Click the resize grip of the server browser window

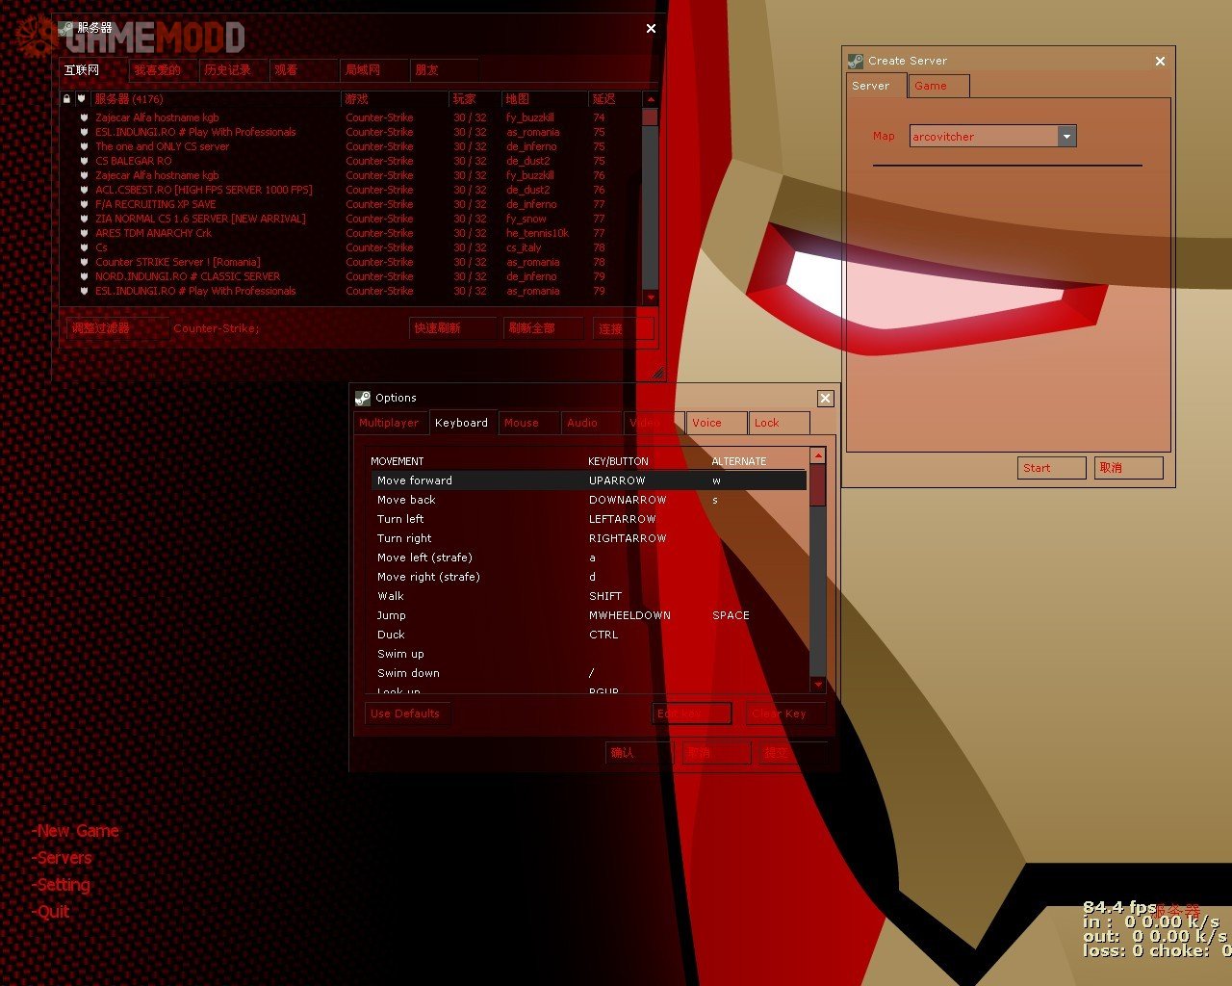(x=657, y=373)
